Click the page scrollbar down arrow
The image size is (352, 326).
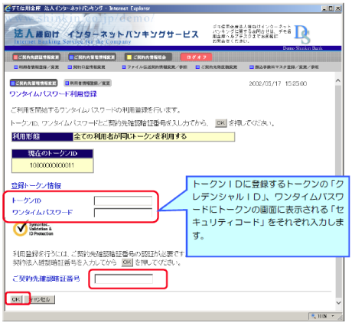[x=338, y=303]
